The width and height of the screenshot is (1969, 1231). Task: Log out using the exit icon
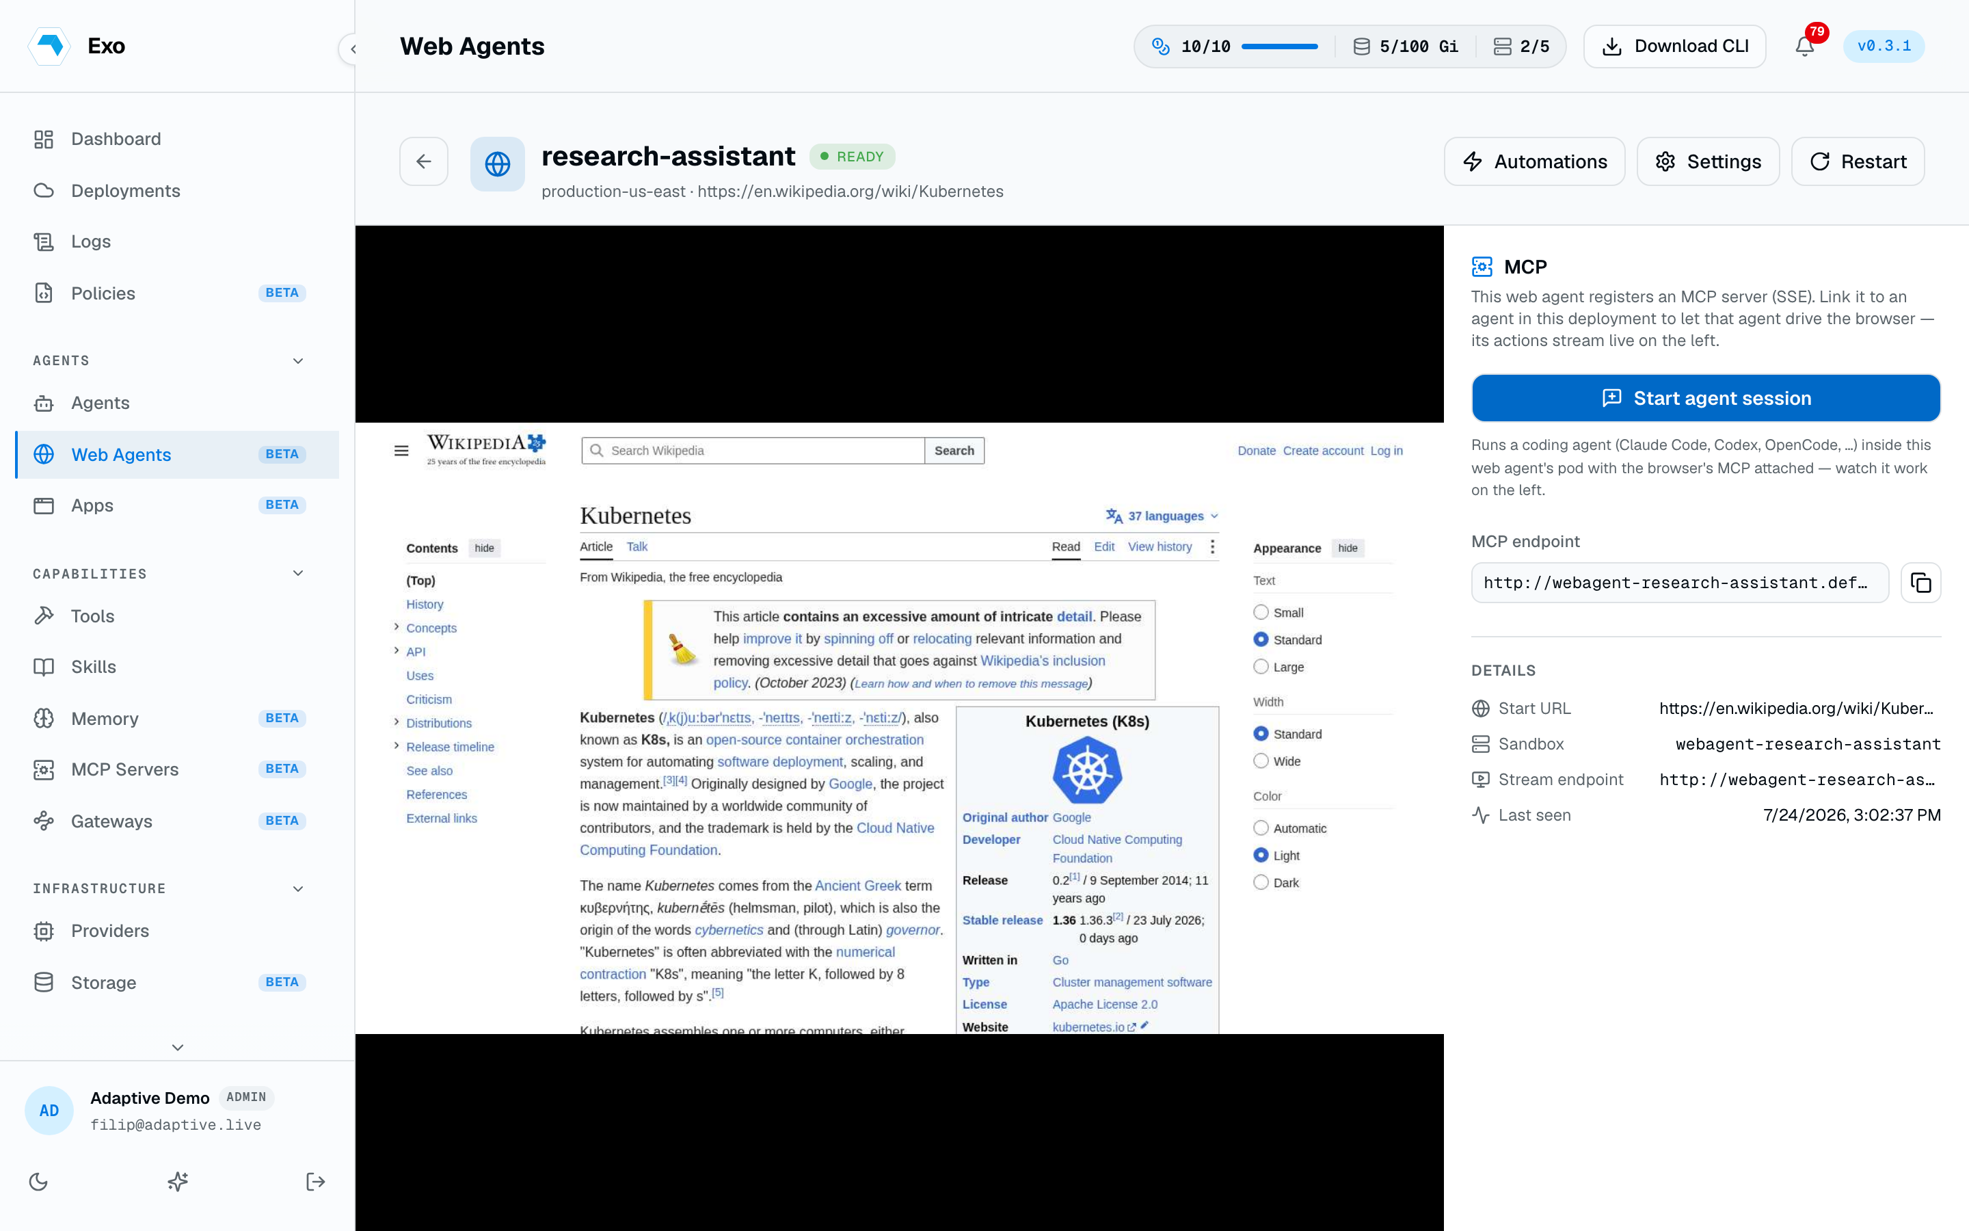click(316, 1181)
